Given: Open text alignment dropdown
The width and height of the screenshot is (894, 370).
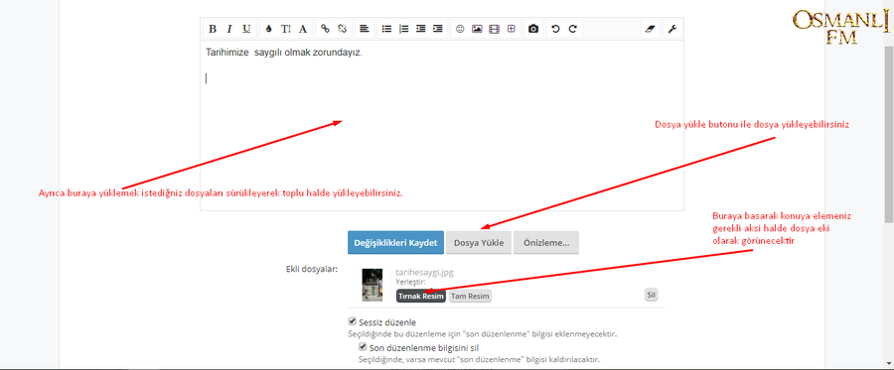Looking at the screenshot, I should coord(365,29).
